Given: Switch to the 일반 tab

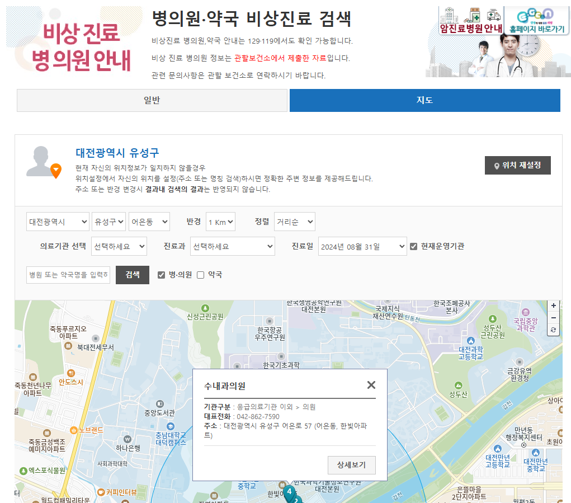Looking at the screenshot, I should point(152,100).
